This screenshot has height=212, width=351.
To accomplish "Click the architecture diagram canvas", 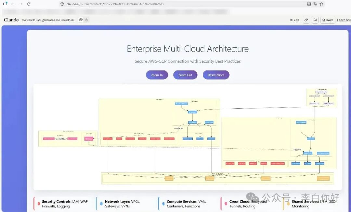I will pyautogui.click(x=188, y=137).
